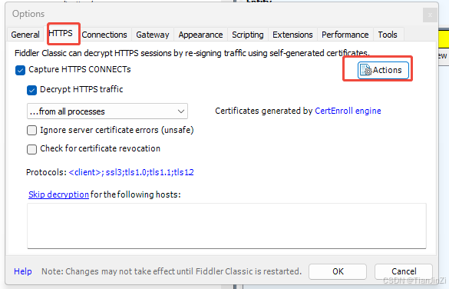449x289 pixels.
Task: Open the '...from all processes' dropdown
Action: pos(107,111)
